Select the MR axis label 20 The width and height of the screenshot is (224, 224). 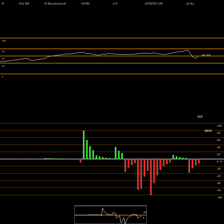(x=219, y=155)
